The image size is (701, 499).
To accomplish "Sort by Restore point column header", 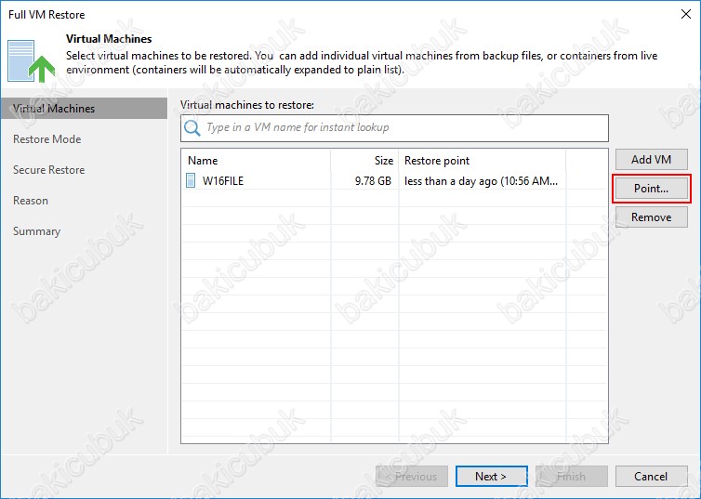I will (482, 161).
